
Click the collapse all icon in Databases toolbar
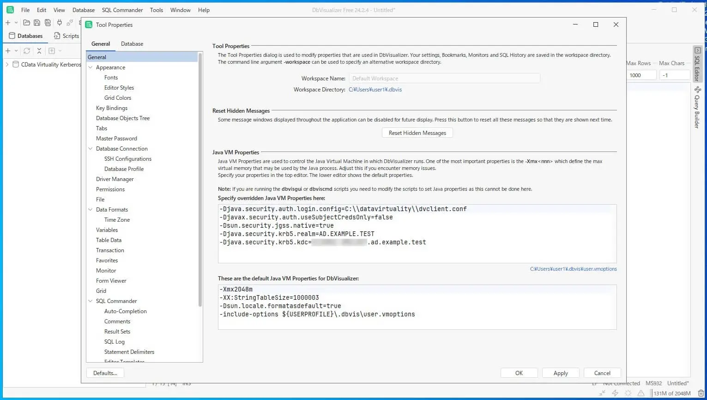point(39,51)
